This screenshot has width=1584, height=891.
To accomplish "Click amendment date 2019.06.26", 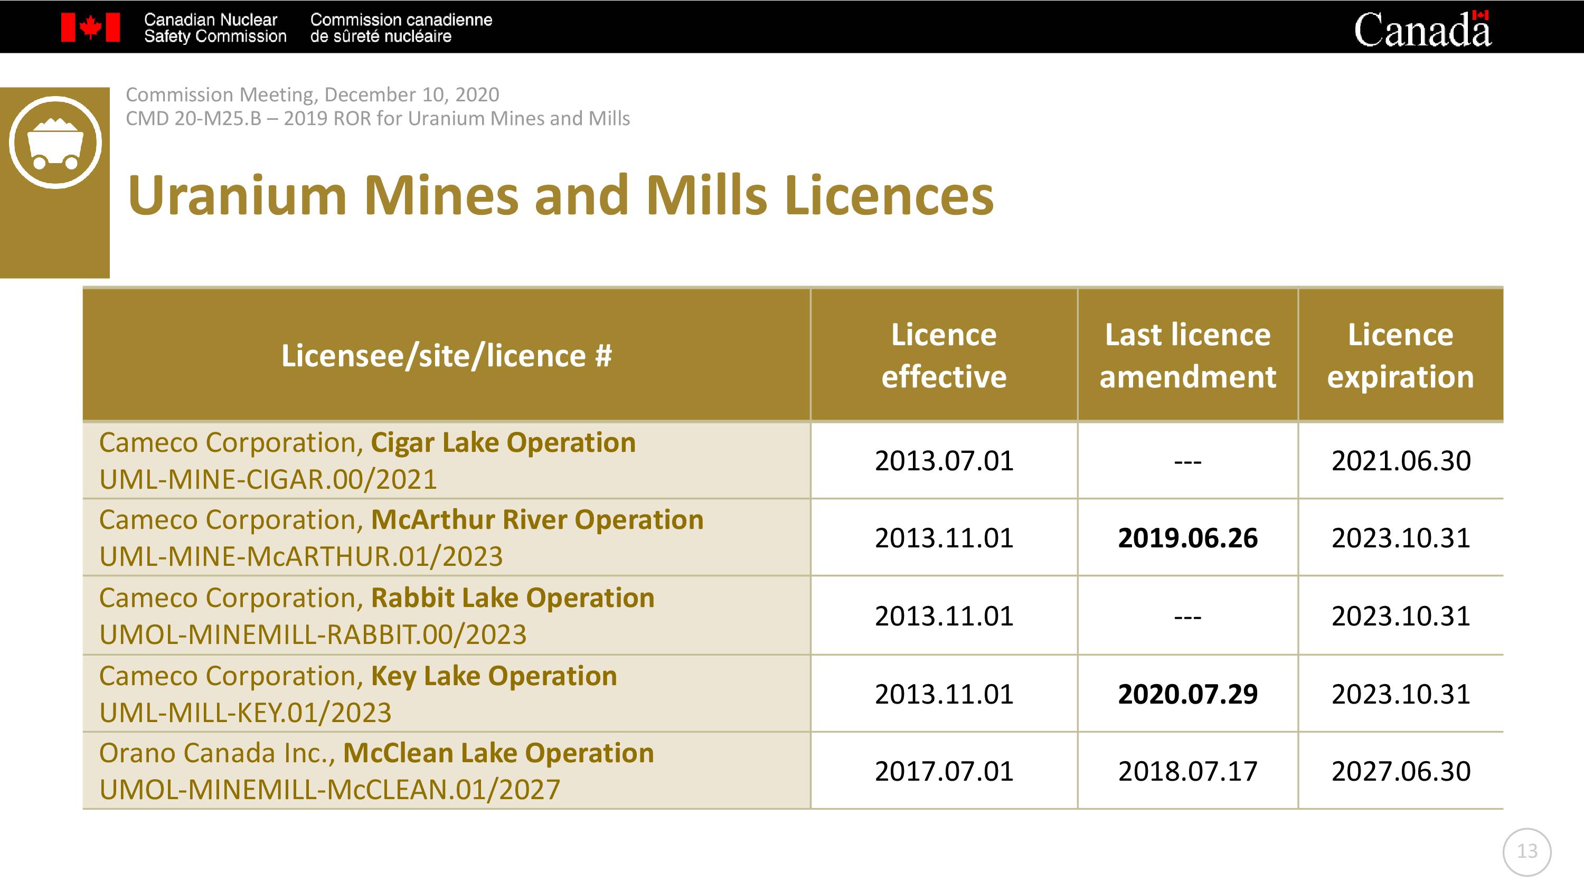I will coord(1187,538).
